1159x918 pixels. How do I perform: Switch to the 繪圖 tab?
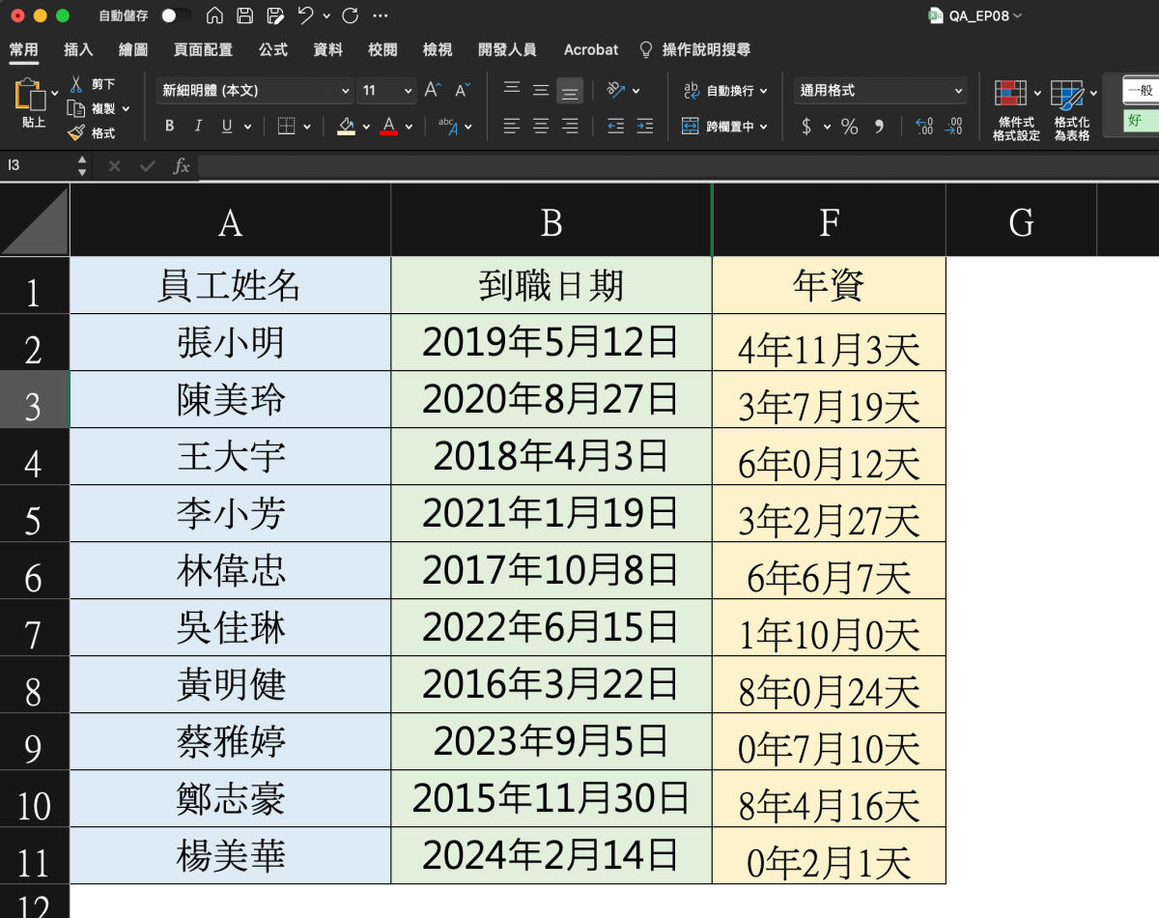click(133, 49)
